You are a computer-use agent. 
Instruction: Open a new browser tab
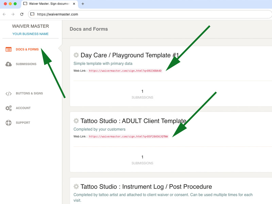(83, 4)
